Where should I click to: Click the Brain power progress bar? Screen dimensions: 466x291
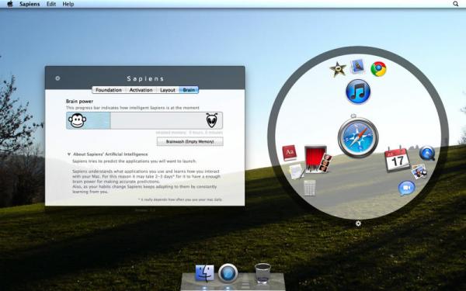(x=144, y=120)
